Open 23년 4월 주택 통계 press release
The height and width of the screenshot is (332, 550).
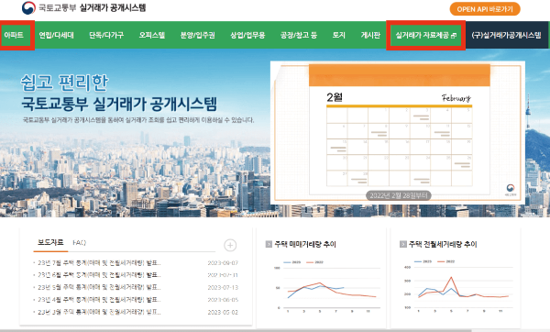tap(99, 300)
